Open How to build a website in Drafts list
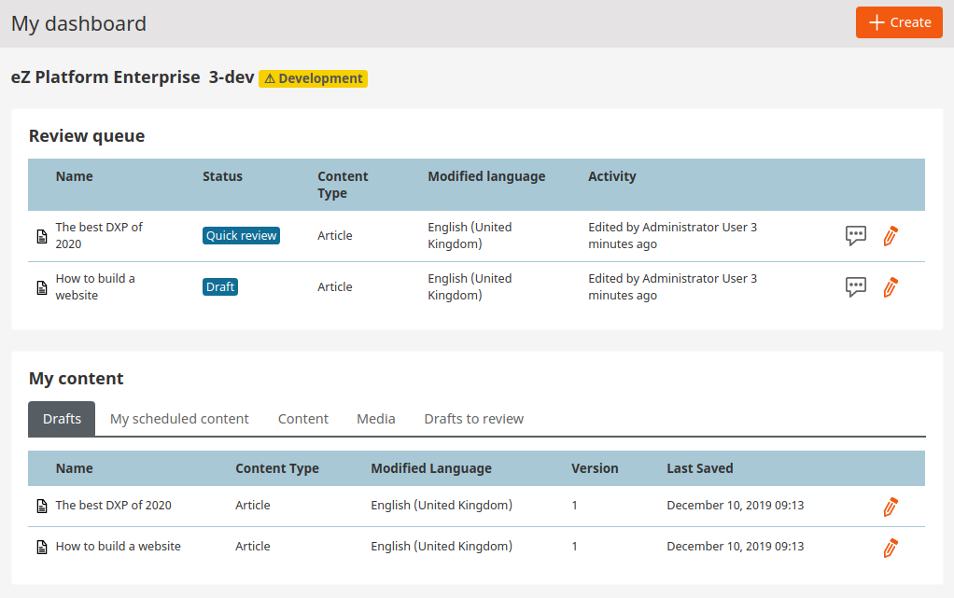954x598 pixels. pyautogui.click(x=118, y=547)
